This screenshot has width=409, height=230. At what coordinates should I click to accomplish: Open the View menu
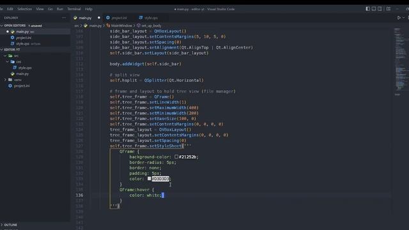click(40, 9)
